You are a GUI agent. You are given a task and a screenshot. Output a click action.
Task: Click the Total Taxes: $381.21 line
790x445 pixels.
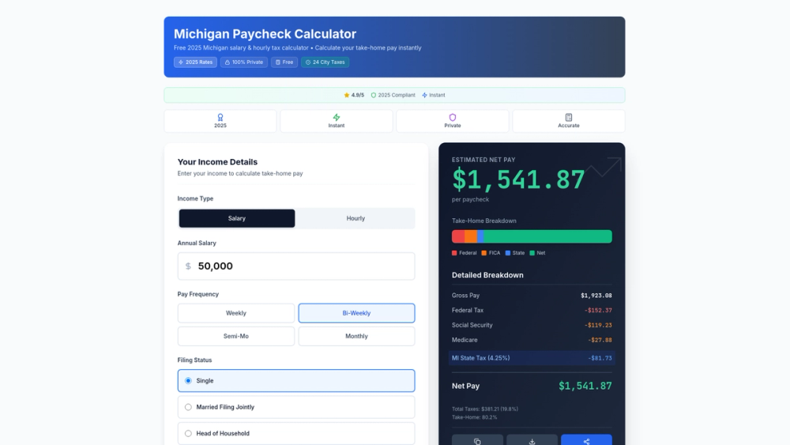485,409
